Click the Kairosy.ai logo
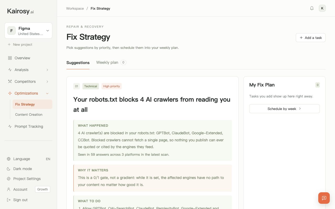Image resolution: width=335 pixels, height=209 pixels. 20,11
